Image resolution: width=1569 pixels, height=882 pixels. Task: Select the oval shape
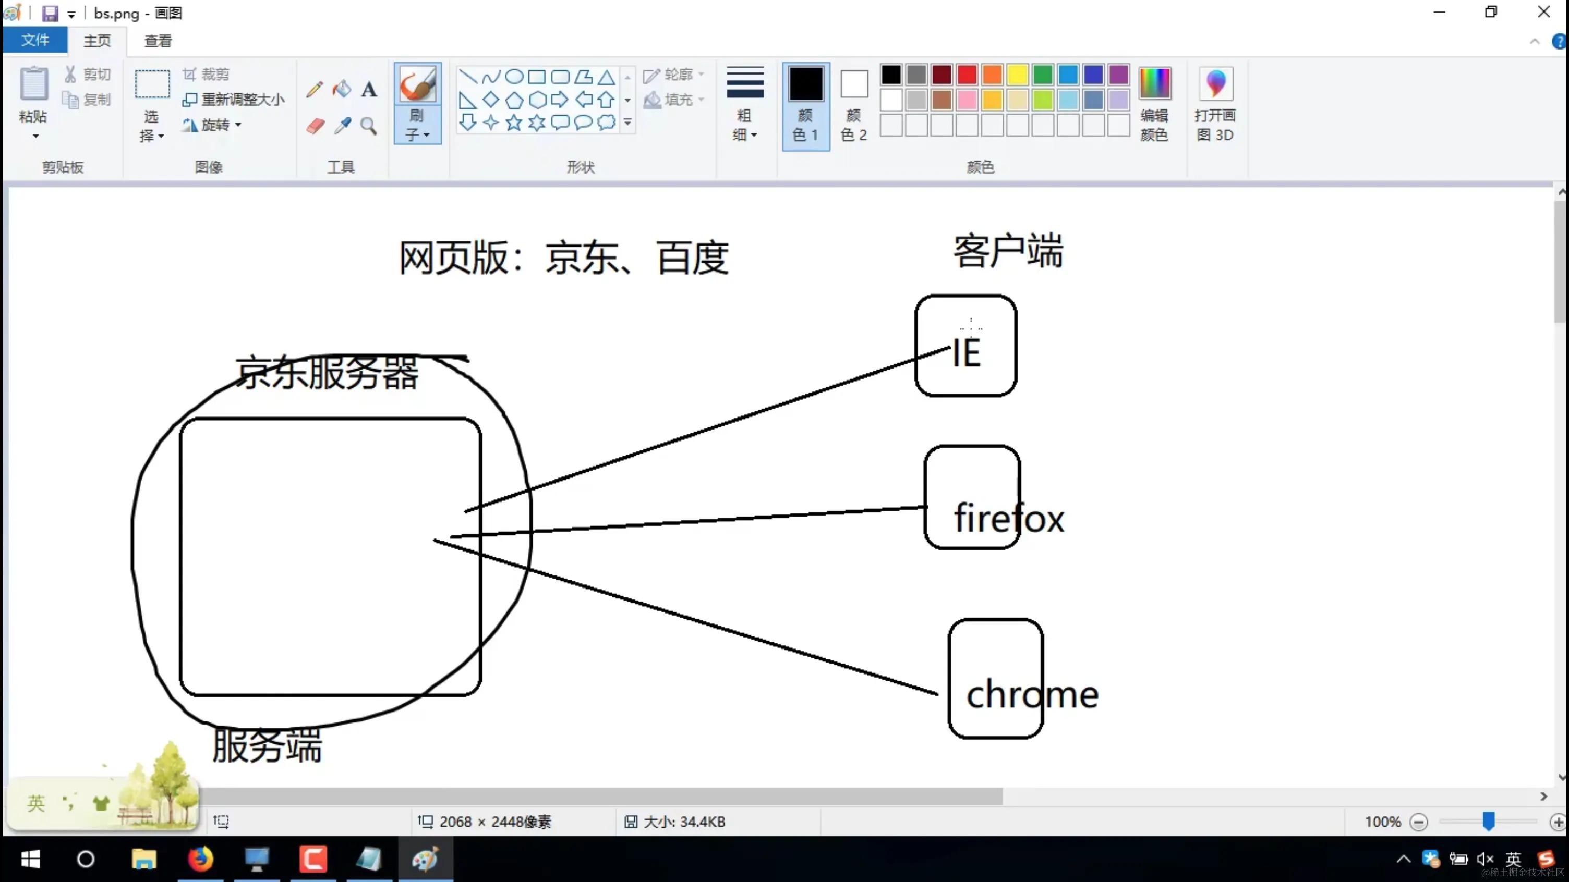tap(514, 76)
